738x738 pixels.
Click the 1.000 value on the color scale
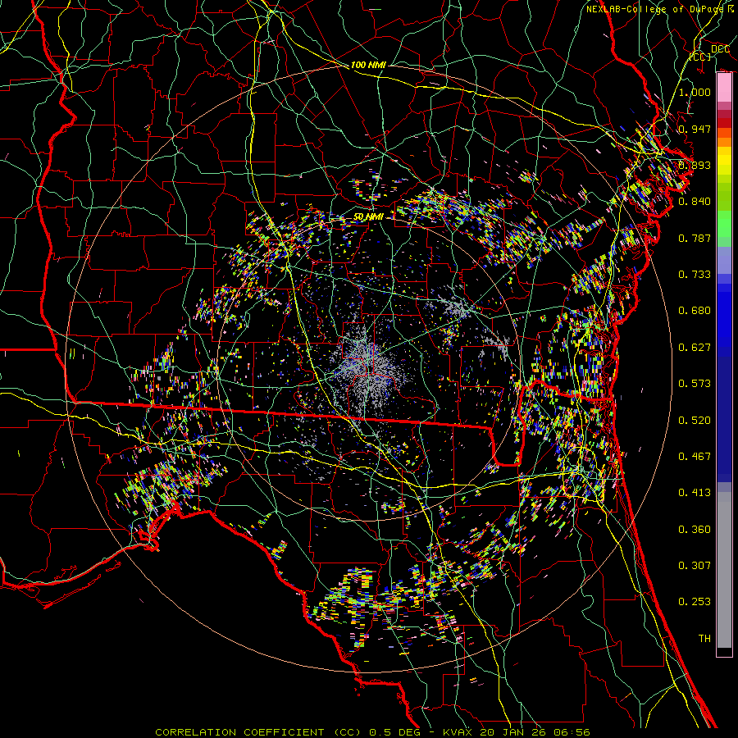click(x=695, y=93)
